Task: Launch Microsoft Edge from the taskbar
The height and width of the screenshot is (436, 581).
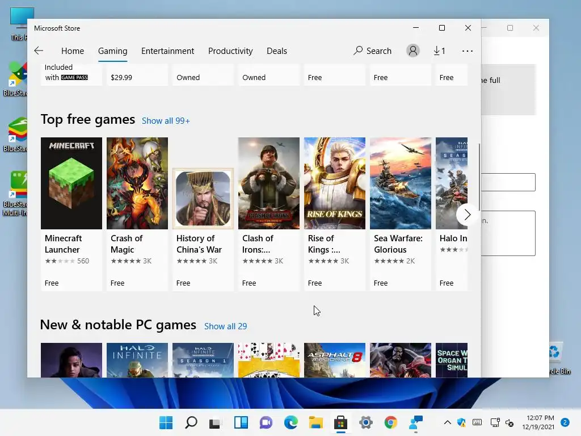Action: click(x=291, y=422)
